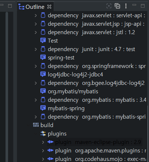Screen dimensions: 149x162
Task: Click the comment icon beside Test
Action: click(43, 40)
